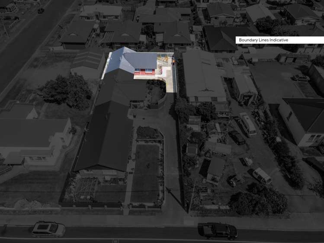Select the white van in right yard

(262, 175)
